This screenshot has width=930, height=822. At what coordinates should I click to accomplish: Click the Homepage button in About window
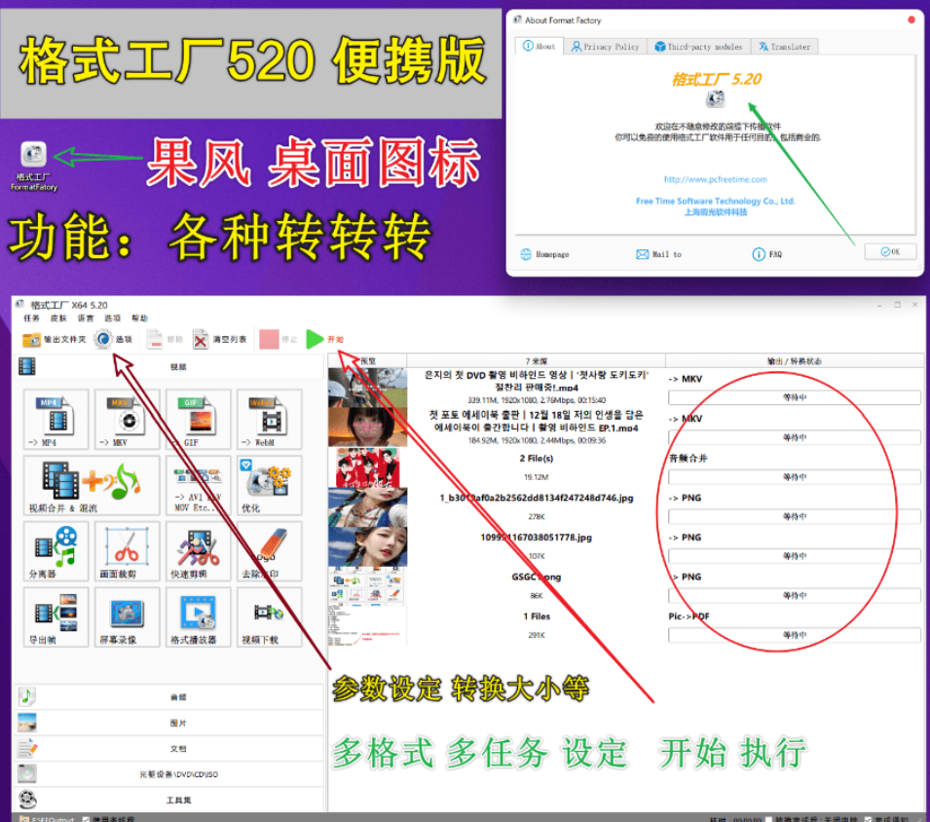tap(544, 254)
